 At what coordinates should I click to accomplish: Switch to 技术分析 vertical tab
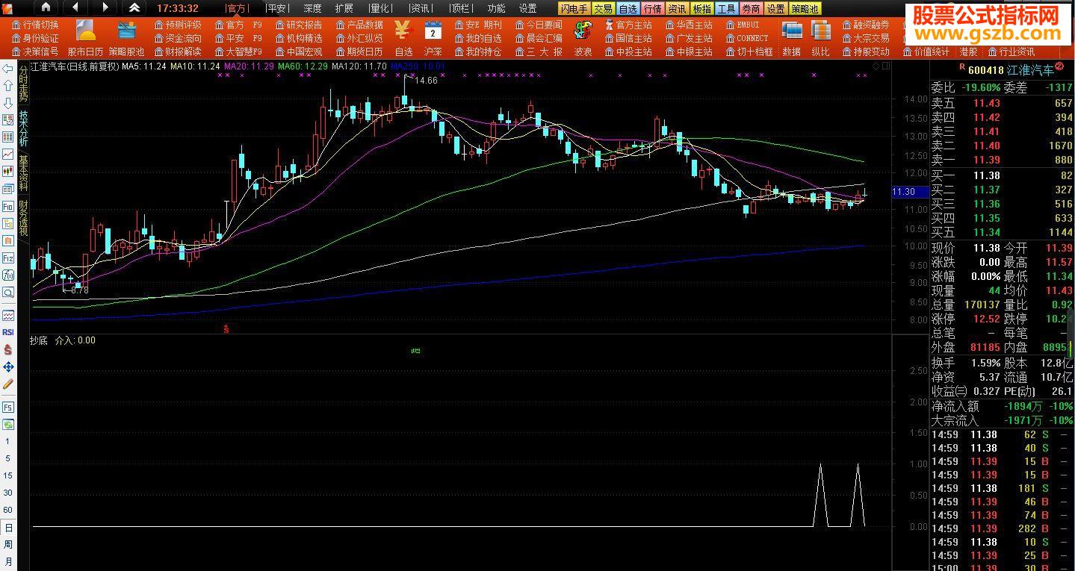click(x=23, y=128)
